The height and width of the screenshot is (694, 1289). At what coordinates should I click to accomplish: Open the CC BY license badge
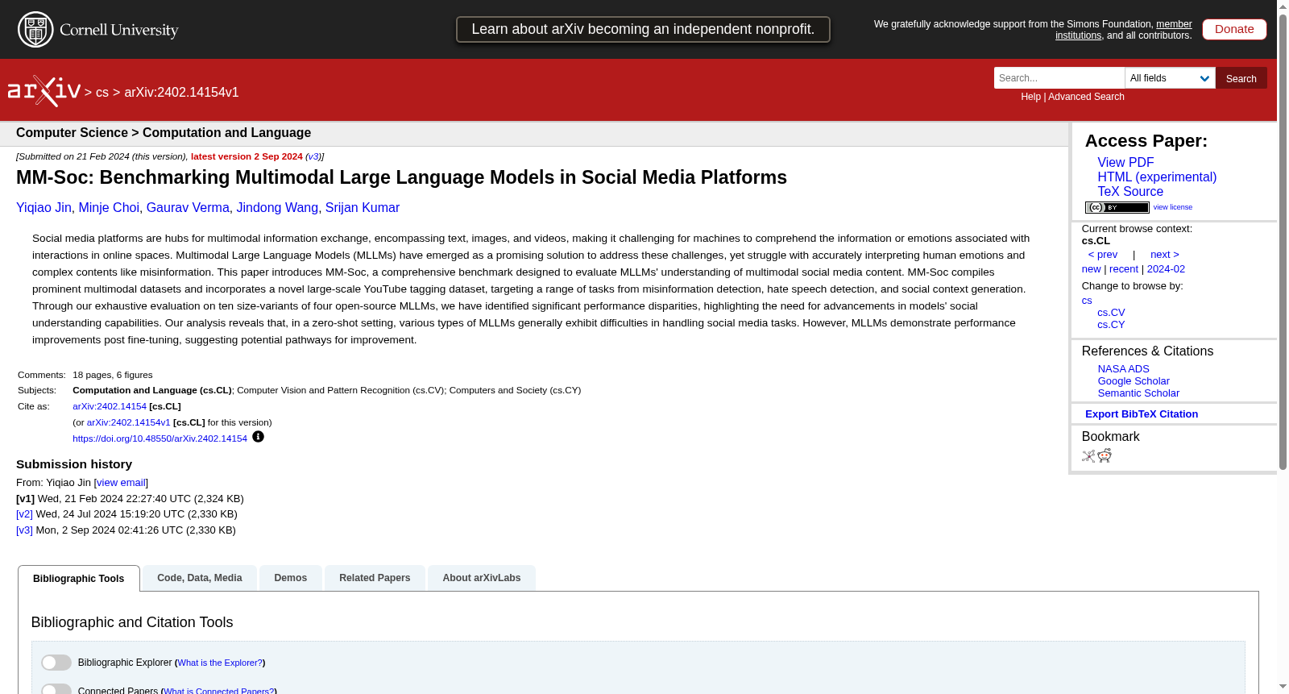pos(1117,207)
